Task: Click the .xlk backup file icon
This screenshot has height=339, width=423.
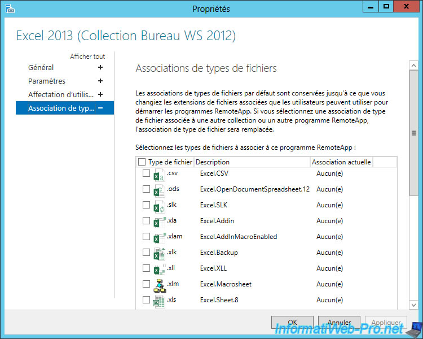Action: 159,254
